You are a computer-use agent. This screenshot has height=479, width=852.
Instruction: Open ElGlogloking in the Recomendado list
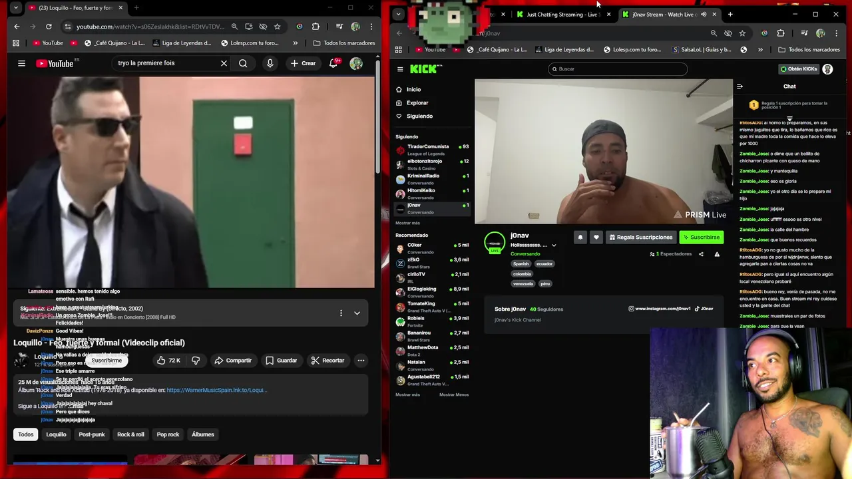click(x=432, y=292)
